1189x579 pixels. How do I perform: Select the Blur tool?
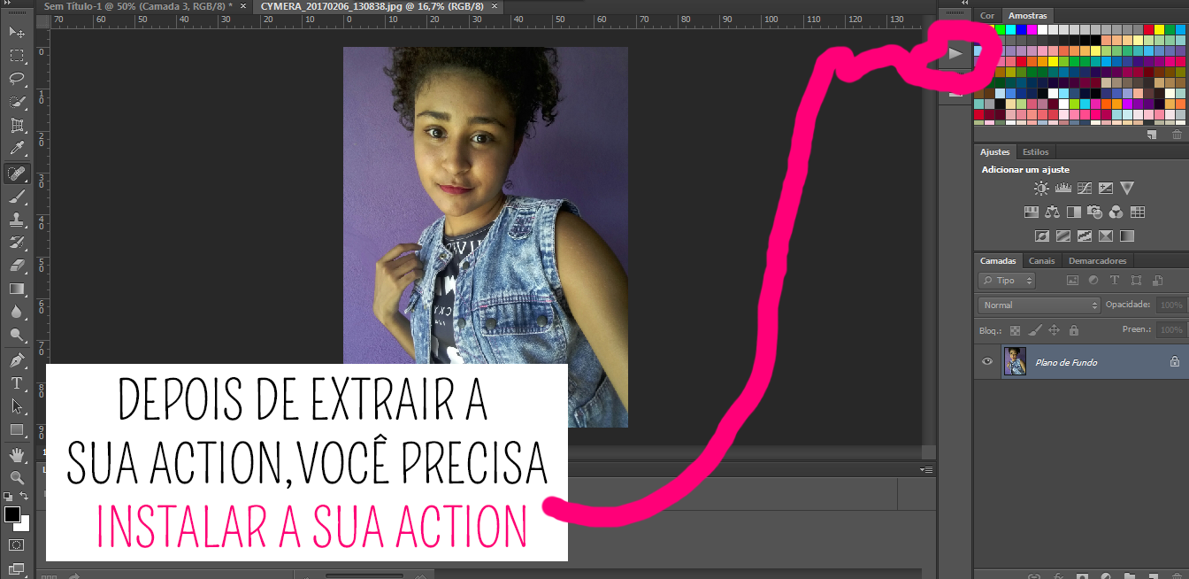17,312
